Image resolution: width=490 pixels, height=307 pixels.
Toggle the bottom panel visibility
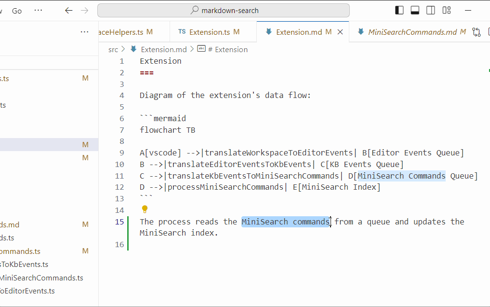point(415,10)
